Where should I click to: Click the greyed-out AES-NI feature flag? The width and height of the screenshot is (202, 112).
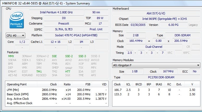click(x=13, y=75)
